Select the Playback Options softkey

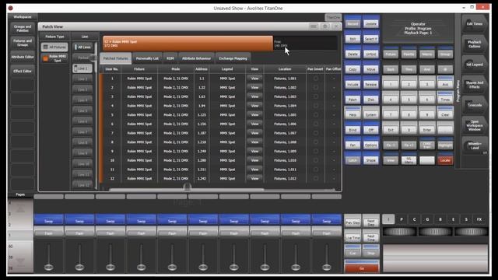tap(474, 44)
